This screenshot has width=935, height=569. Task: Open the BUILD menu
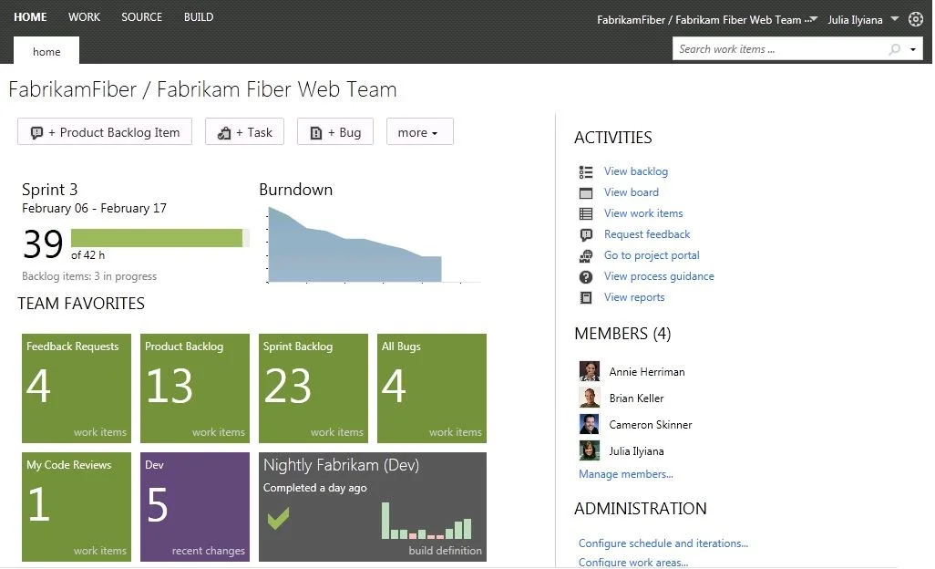199,16
